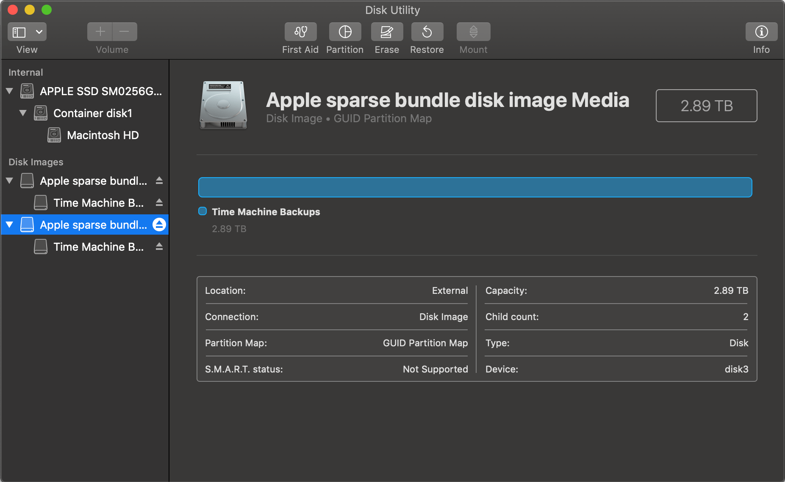Open the Partition tool

tap(344, 32)
